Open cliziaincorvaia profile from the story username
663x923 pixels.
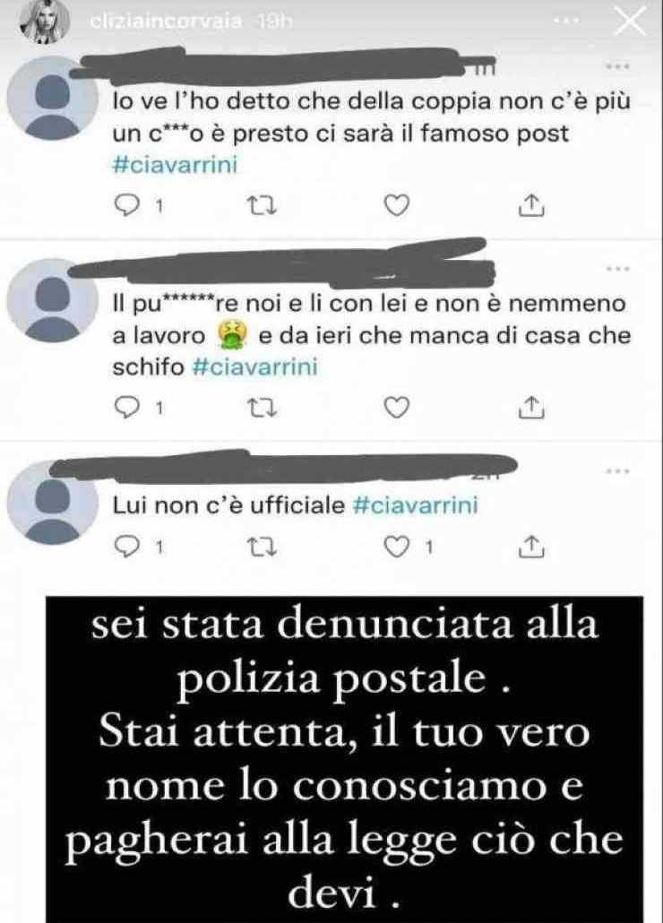point(166,22)
